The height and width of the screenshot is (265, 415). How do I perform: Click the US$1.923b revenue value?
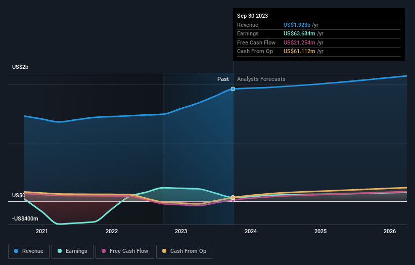297,25
